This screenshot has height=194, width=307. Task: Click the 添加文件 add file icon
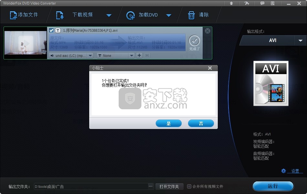click(13, 15)
